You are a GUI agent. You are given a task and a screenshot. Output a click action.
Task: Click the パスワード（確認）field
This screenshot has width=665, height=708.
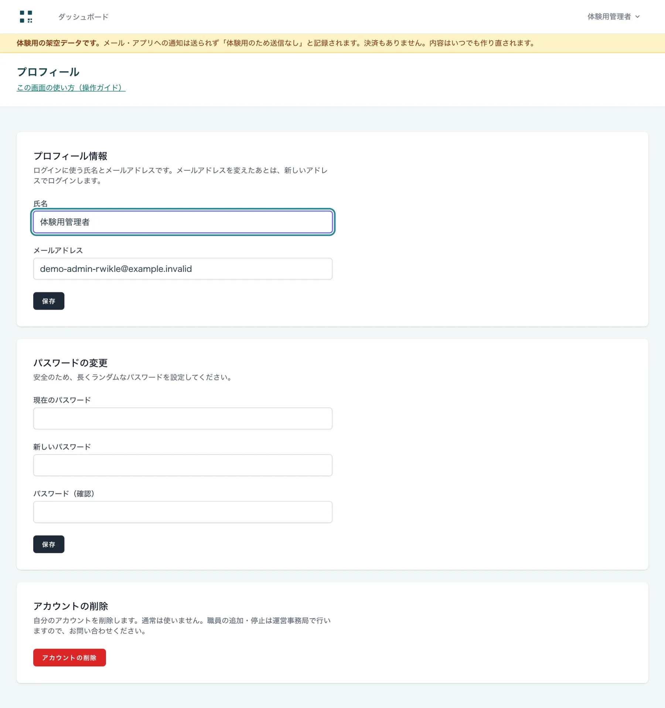point(183,512)
